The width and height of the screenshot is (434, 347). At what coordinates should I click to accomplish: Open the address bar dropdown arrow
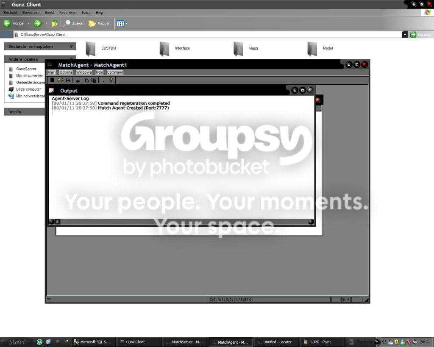(x=405, y=35)
